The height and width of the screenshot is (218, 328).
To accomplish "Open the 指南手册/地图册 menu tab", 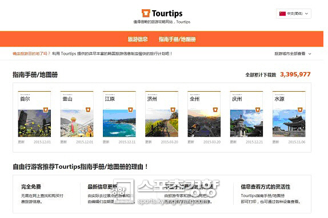I will (177, 39).
